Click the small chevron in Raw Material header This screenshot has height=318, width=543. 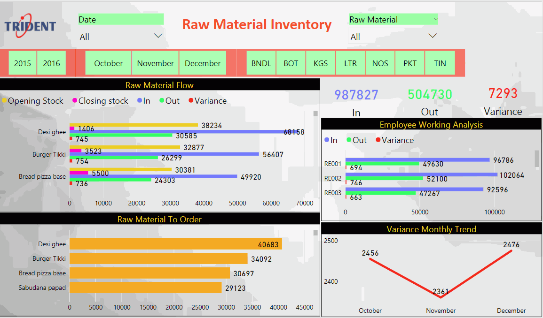pyautogui.click(x=436, y=20)
